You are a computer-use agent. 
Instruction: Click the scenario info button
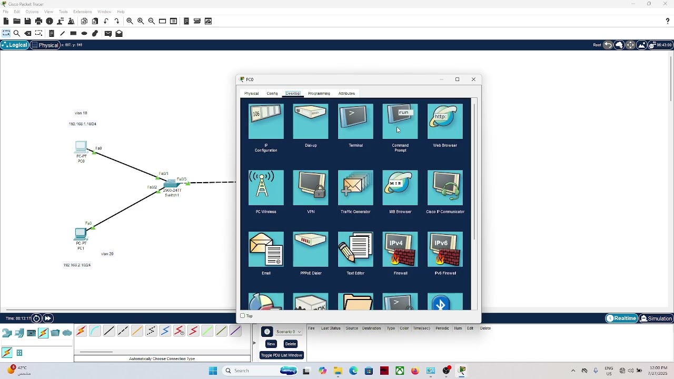point(267,332)
